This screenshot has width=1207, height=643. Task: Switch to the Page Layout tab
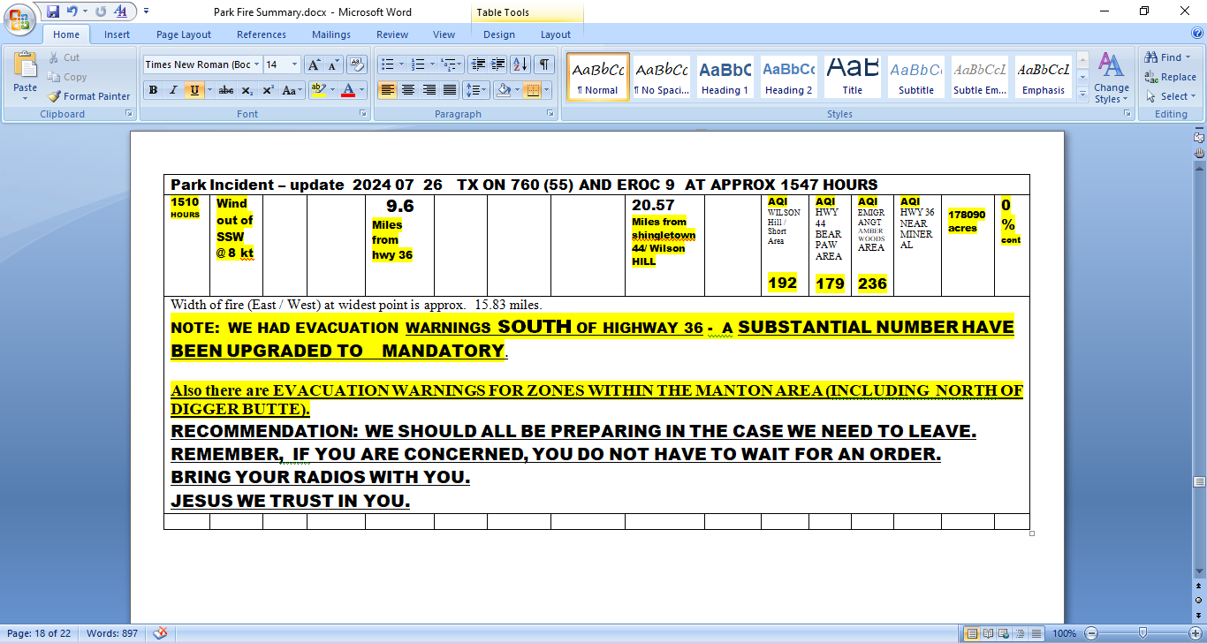point(184,34)
